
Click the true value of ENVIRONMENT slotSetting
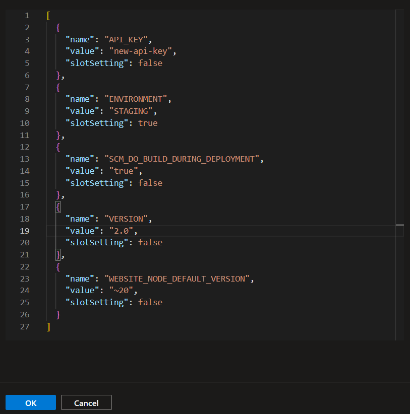point(148,123)
